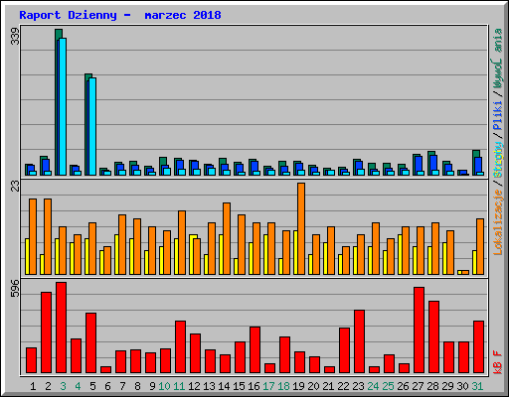Select day 28 label on axis
This screenshot has width=509, height=397.
pyautogui.click(x=432, y=386)
